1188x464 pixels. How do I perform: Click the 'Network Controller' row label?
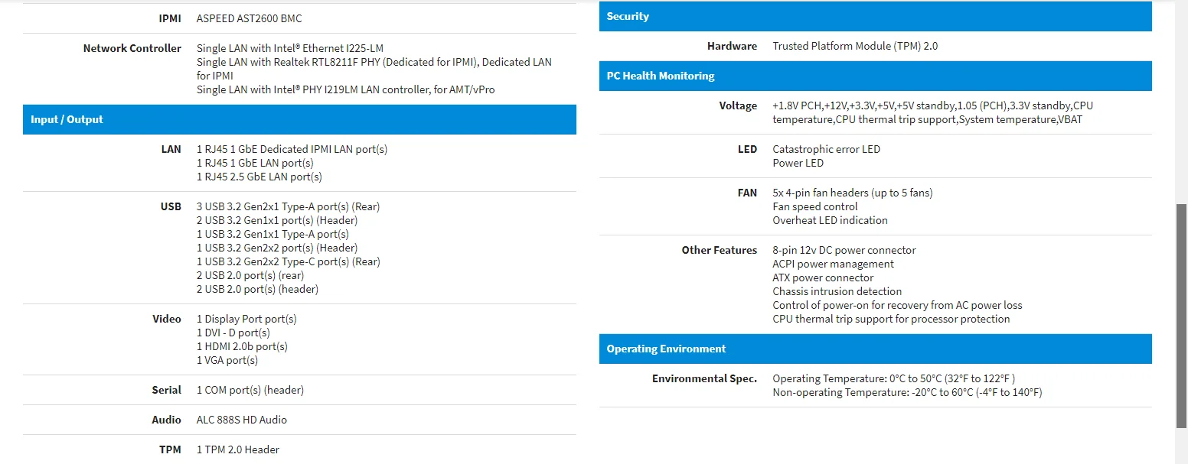pyautogui.click(x=132, y=48)
